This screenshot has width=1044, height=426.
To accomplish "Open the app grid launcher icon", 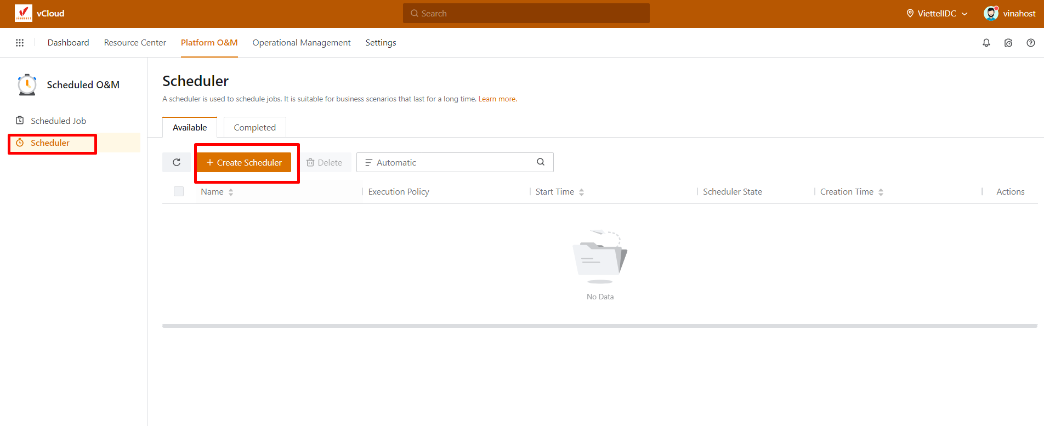I will (20, 43).
